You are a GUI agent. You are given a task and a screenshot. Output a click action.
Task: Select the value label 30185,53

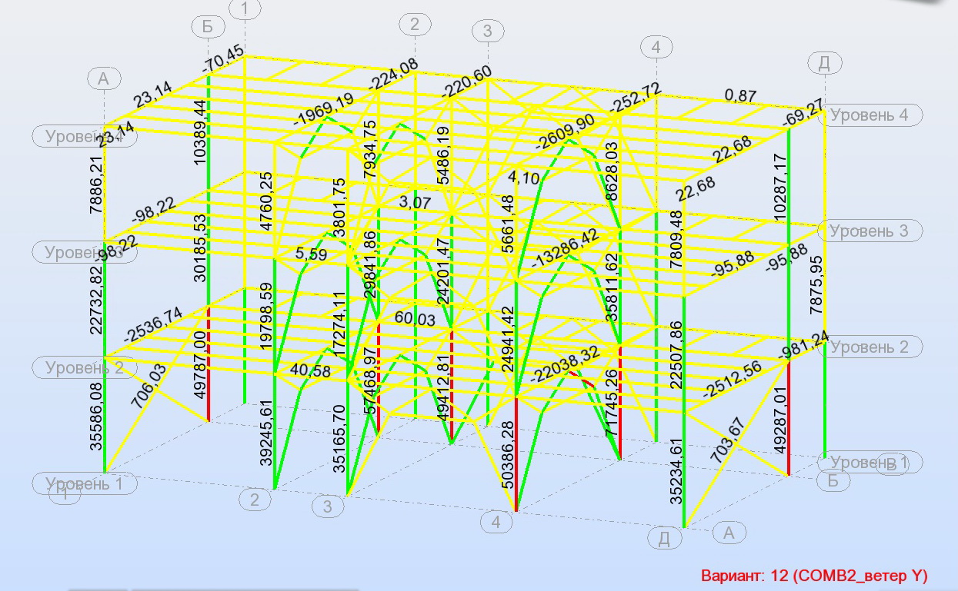(x=201, y=248)
